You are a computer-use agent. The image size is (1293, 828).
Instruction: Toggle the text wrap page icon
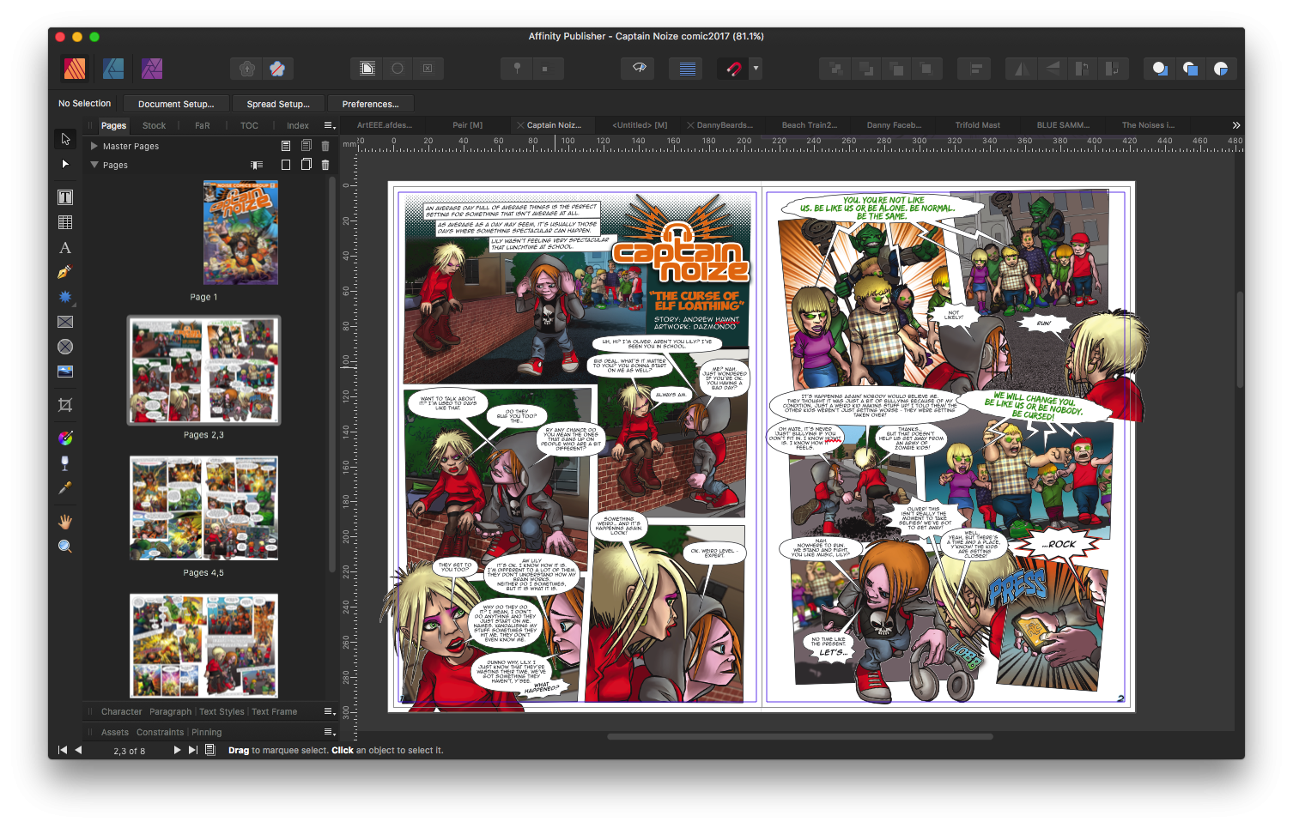pyautogui.click(x=367, y=69)
